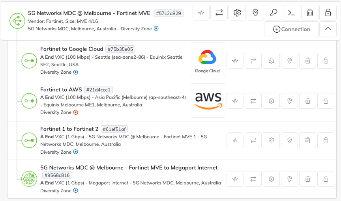
Task: Open the MVE command line terminal icon
Action: [292, 13]
